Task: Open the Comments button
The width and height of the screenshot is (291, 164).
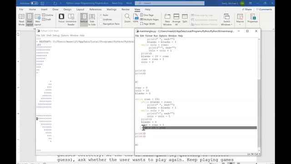Action: [264, 9]
